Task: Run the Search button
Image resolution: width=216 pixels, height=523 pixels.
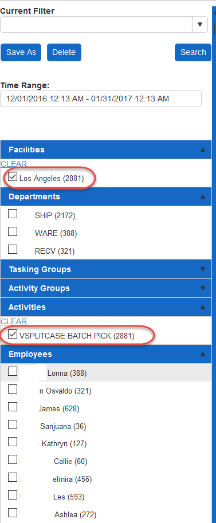Action: (193, 52)
